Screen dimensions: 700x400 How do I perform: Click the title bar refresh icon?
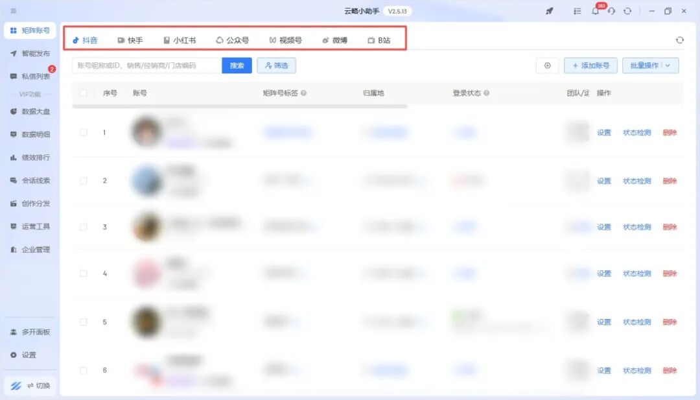(x=627, y=11)
